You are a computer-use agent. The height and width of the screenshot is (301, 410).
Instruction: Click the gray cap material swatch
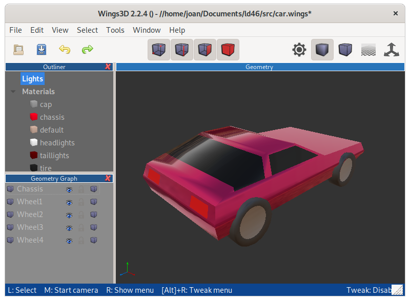click(x=34, y=104)
